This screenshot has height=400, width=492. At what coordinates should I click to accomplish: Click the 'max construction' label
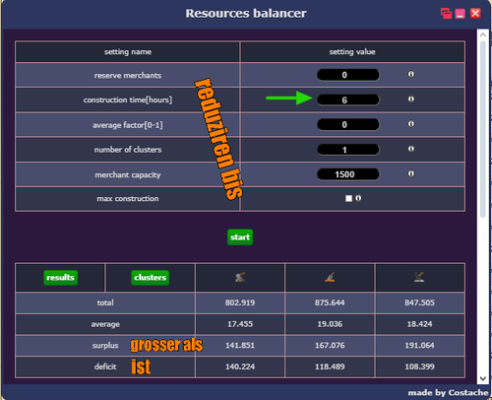click(128, 199)
